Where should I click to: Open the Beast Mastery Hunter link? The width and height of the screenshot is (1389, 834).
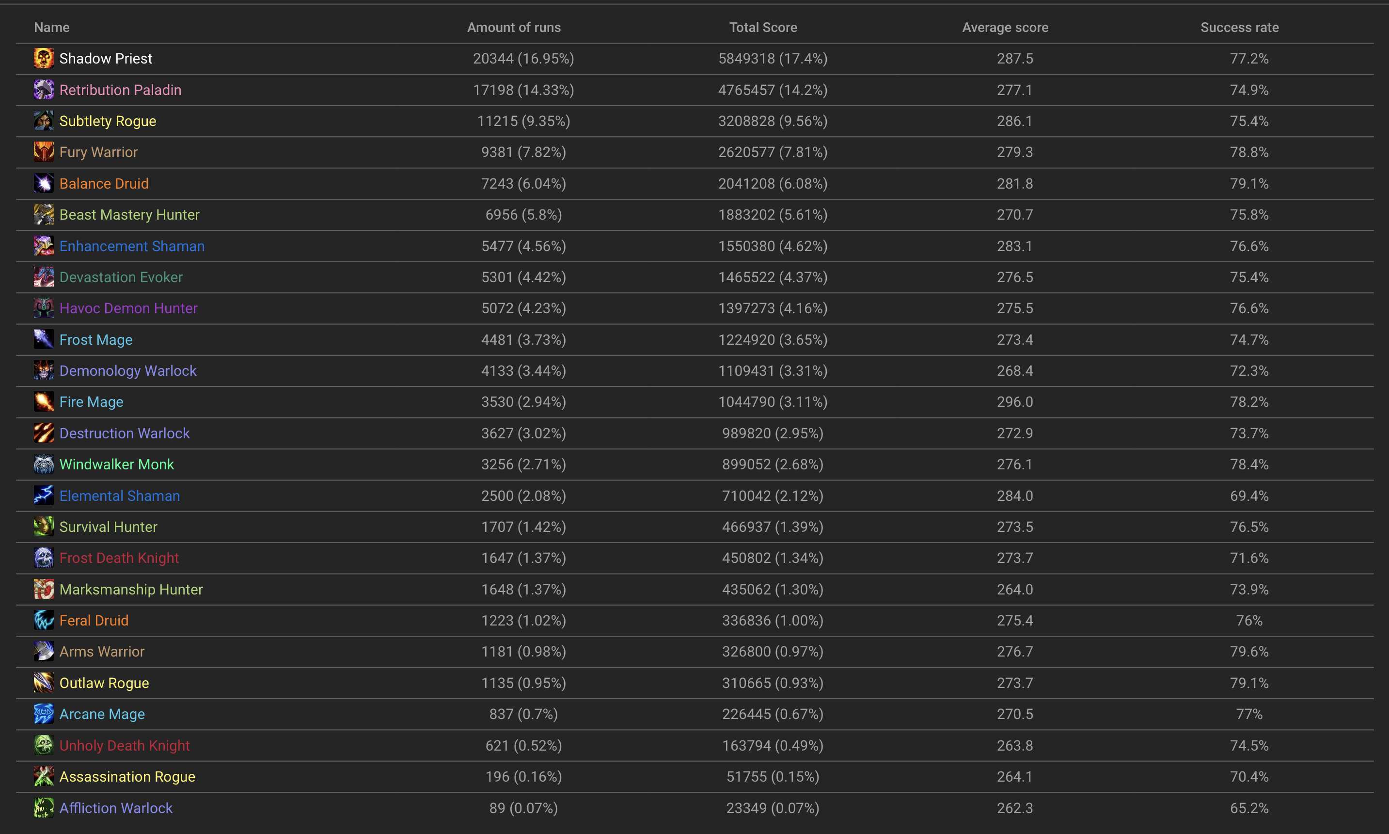click(x=129, y=215)
